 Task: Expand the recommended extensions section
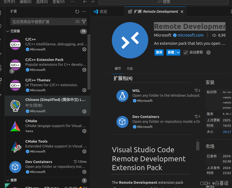[x=8, y=180]
